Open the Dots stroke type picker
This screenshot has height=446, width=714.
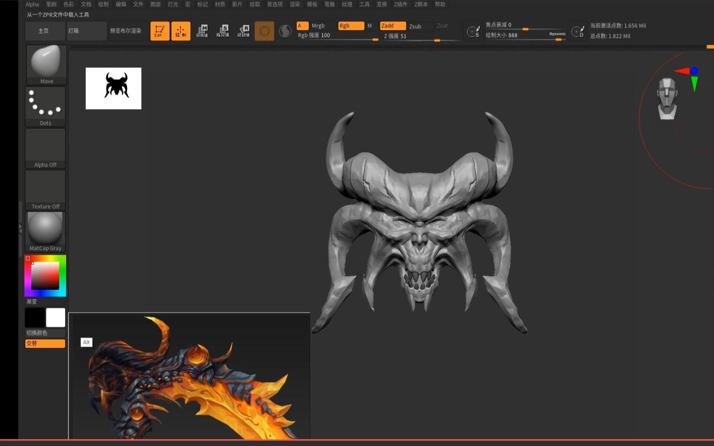[45, 104]
